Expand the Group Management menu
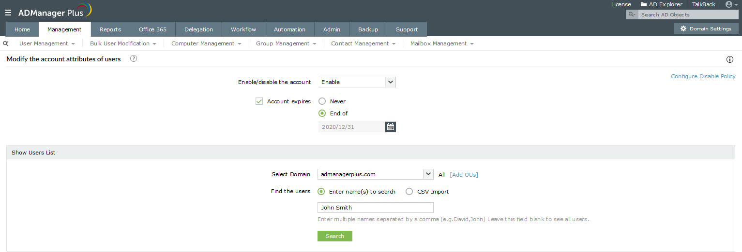Image resolution: width=742 pixels, height=252 pixels. coord(286,43)
